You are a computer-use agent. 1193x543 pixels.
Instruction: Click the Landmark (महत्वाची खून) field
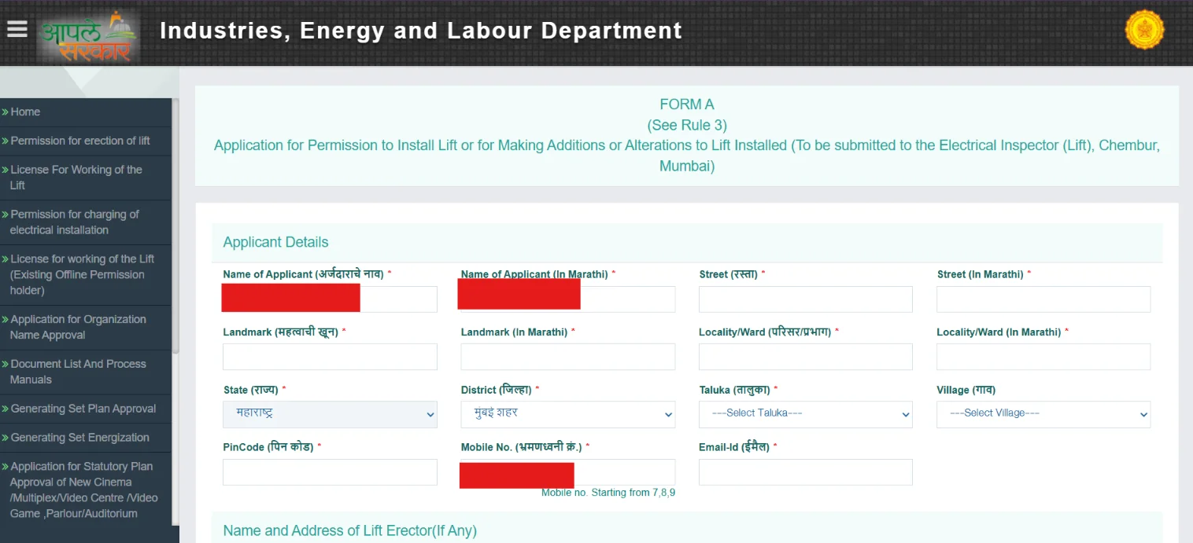coord(330,357)
